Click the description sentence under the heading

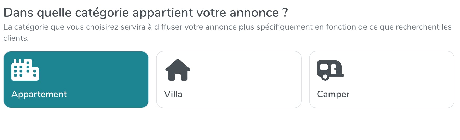(227, 27)
